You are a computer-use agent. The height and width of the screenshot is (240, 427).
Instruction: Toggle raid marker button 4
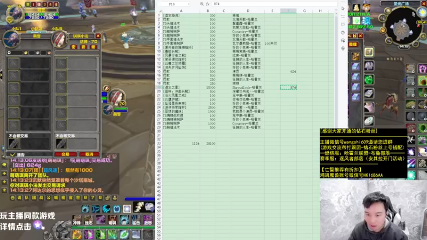(50, 4)
